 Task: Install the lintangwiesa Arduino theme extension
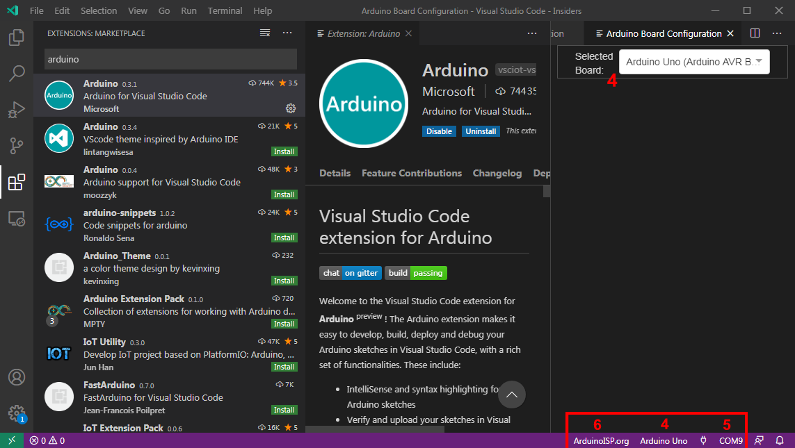[284, 151]
